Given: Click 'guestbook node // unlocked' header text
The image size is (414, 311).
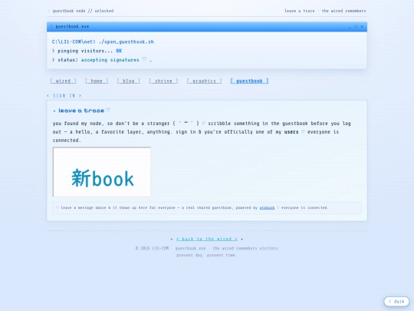Looking at the screenshot, I should pos(83,11).
